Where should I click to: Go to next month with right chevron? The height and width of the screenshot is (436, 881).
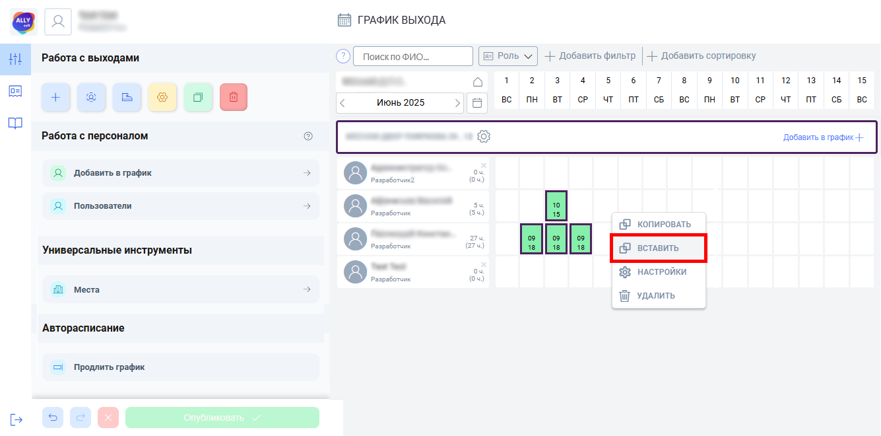point(457,103)
